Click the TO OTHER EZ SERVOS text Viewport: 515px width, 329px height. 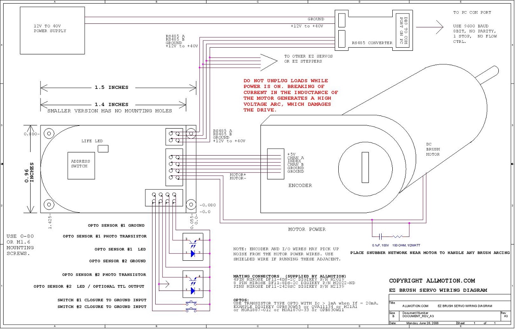click(x=309, y=59)
